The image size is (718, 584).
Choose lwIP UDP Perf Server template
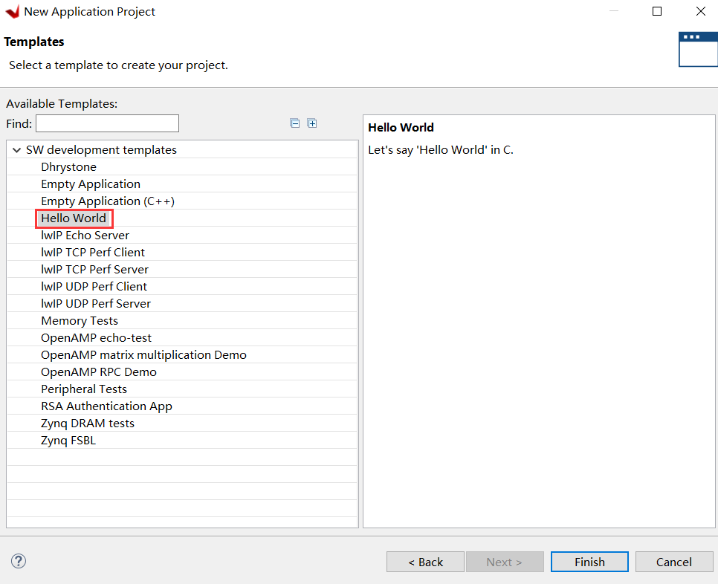(x=96, y=304)
